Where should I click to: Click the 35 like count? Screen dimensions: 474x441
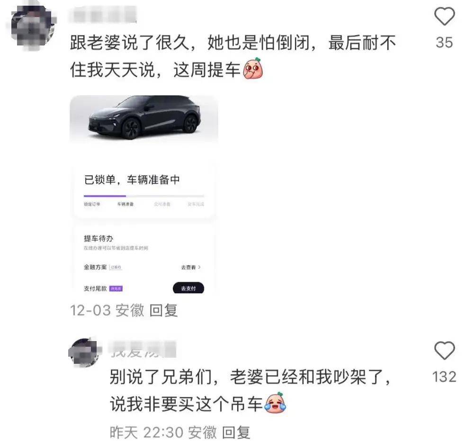444,42
